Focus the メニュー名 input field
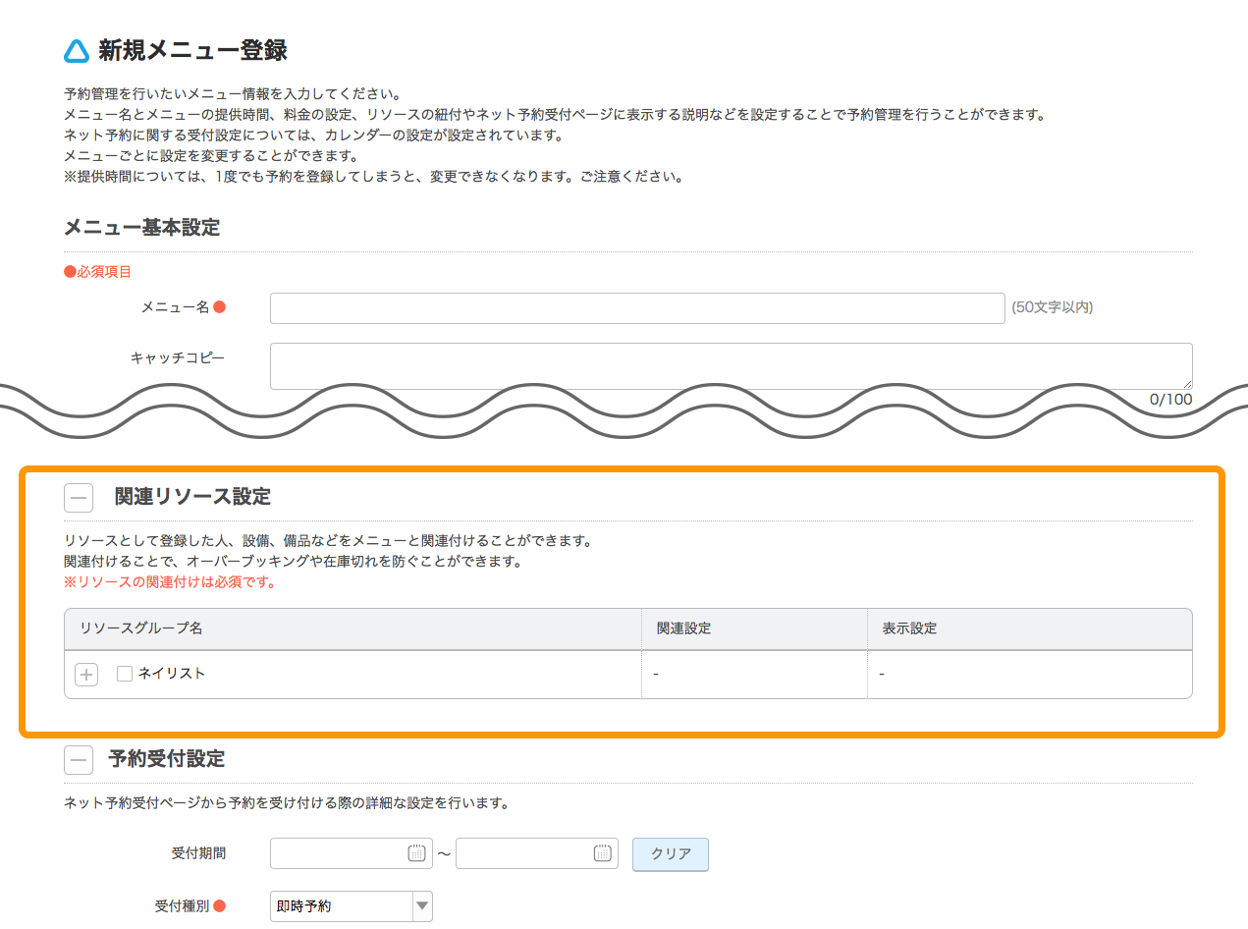 [x=637, y=307]
